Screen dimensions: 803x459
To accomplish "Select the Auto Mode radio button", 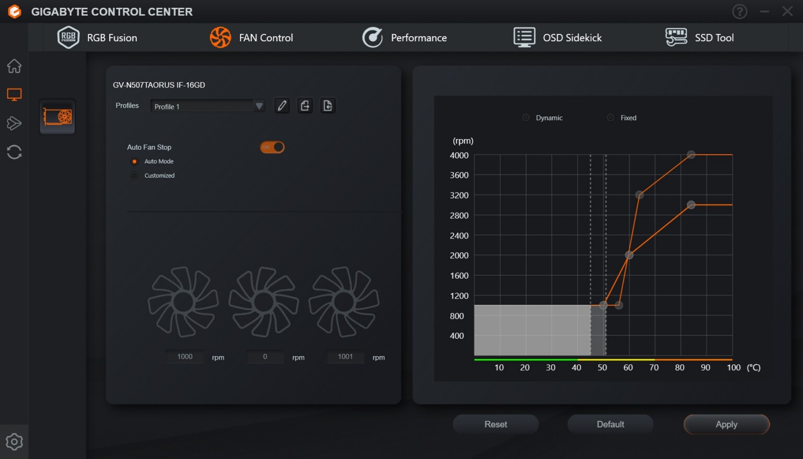I will tap(134, 162).
